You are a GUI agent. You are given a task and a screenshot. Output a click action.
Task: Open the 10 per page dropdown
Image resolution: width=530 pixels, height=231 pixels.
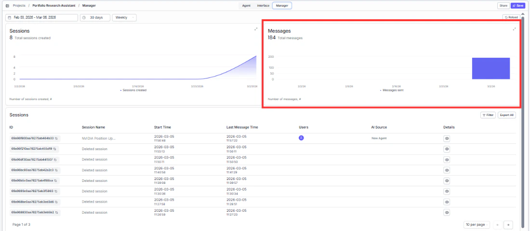click(477, 225)
